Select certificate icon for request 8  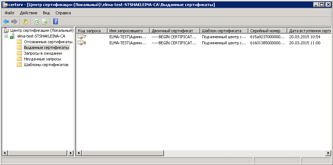pyautogui.click(x=80, y=43)
